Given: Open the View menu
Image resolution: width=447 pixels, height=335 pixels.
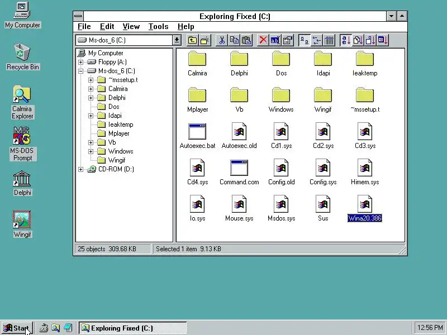Looking at the screenshot, I should (131, 26).
